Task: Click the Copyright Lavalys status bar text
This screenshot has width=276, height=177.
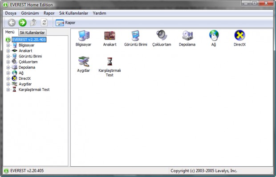Action: pyautogui.click(x=204, y=171)
